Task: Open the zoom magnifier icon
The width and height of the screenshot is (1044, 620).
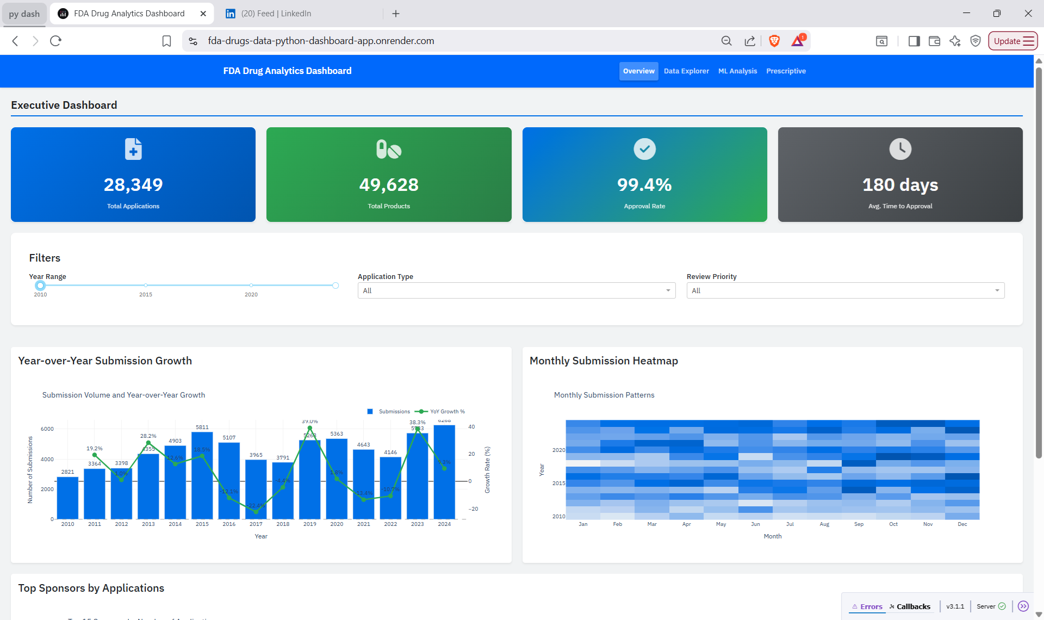Action: (726, 41)
